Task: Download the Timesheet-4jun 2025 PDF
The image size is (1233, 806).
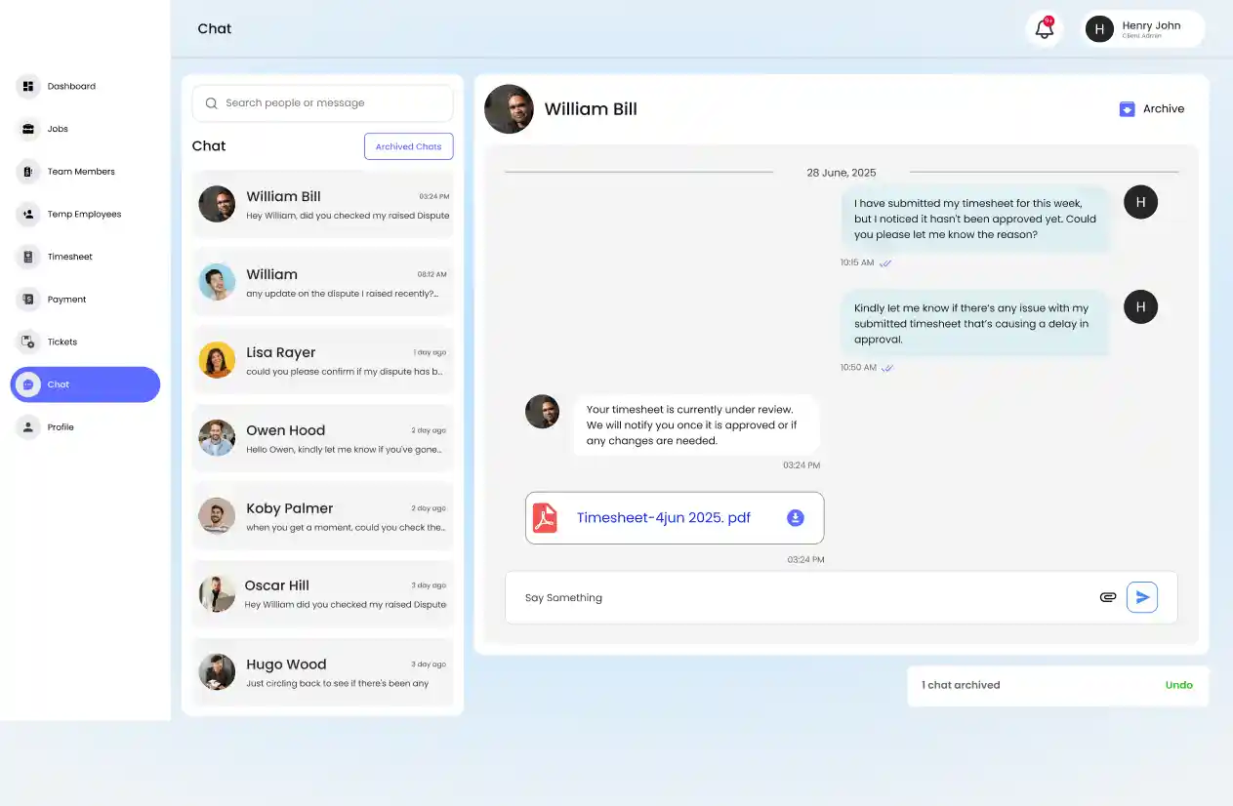Action: (796, 517)
